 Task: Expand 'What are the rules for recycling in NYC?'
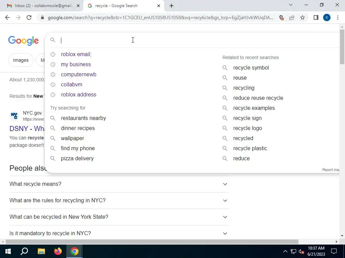119,201
